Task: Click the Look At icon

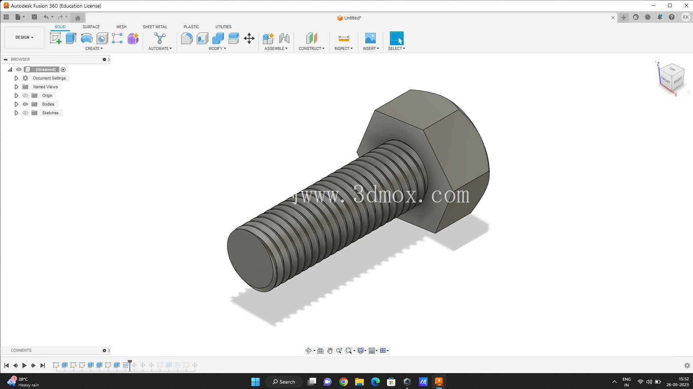Action: coord(320,351)
